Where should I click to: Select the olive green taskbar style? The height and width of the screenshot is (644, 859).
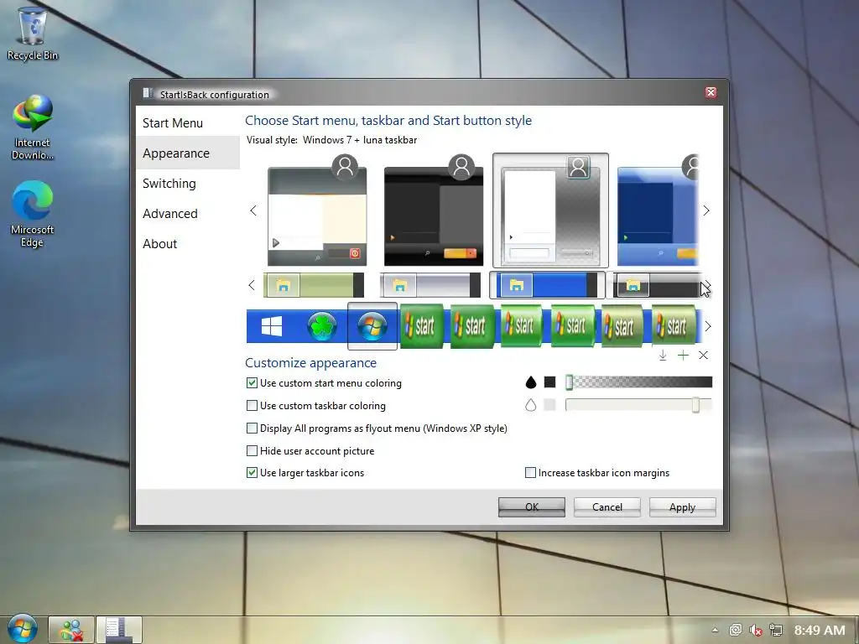pyautogui.click(x=314, y=285)
